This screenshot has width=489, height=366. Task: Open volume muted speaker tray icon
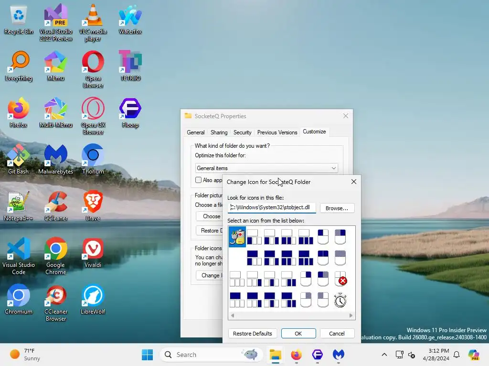[412, 355]
